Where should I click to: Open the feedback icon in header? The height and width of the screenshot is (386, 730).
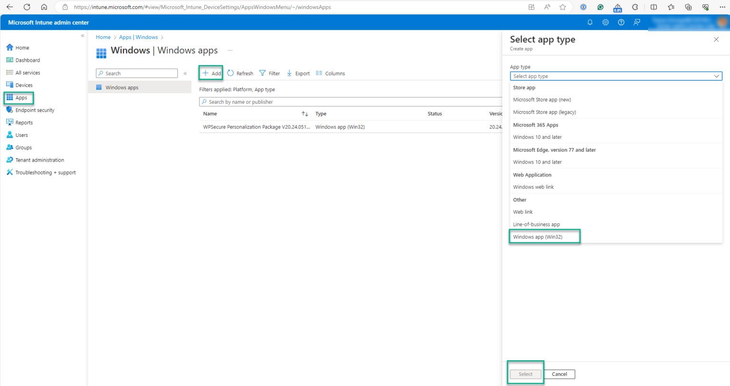[x=636, y=22]
